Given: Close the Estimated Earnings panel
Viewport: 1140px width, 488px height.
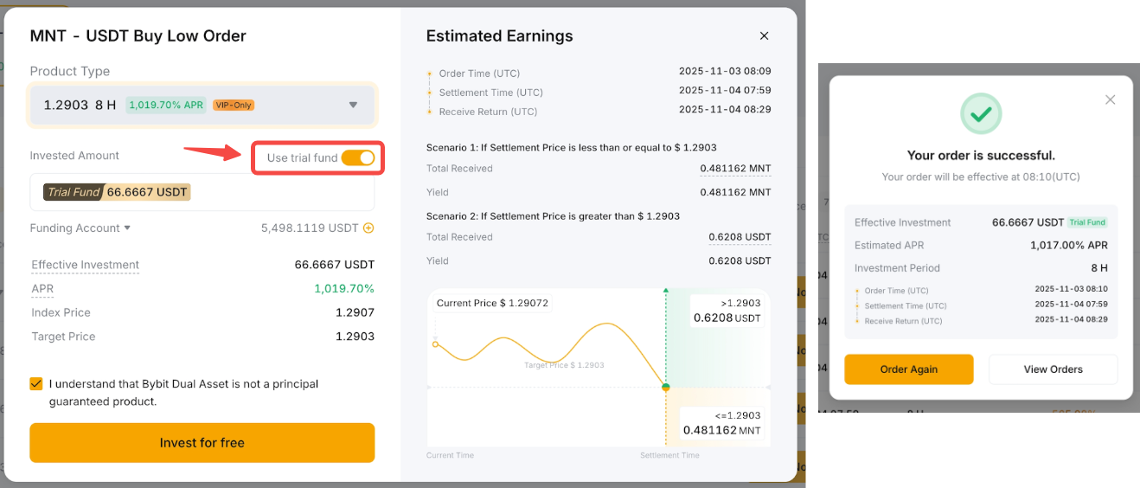Looking at the screenshot, I should pyautogui.click(x=764, y=36).
